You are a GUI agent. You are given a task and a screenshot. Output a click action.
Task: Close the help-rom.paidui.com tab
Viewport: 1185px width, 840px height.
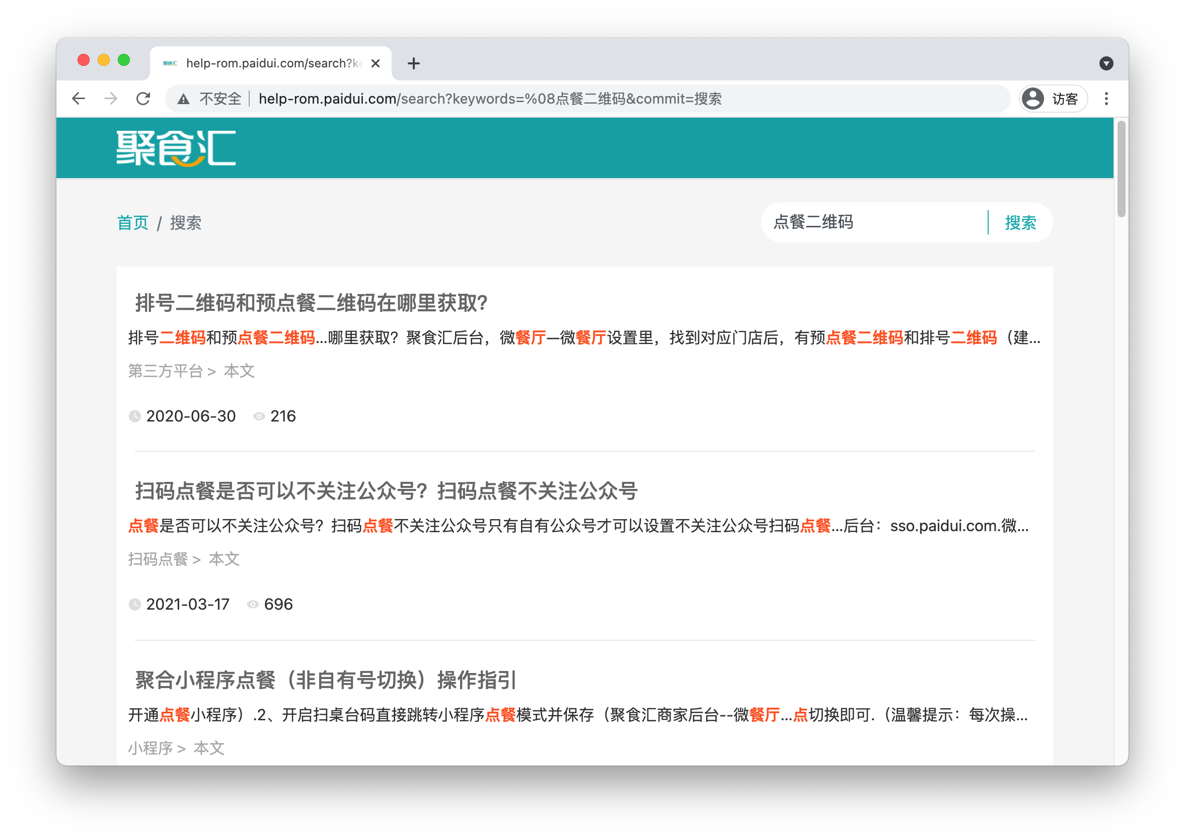pos(376,63)
